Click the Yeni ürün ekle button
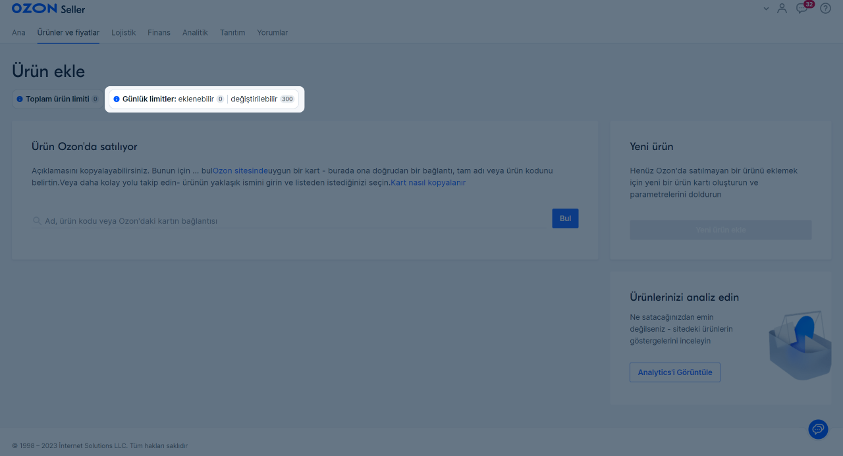Viewport: 843px width, 456px height. pos(721,230)
